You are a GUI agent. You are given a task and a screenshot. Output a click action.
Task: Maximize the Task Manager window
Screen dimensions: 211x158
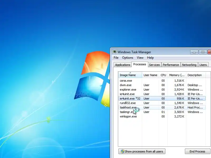(x=203, y=52)
